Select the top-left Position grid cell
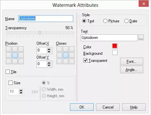This screenshot has height=115, width=151. click(9, 49)
